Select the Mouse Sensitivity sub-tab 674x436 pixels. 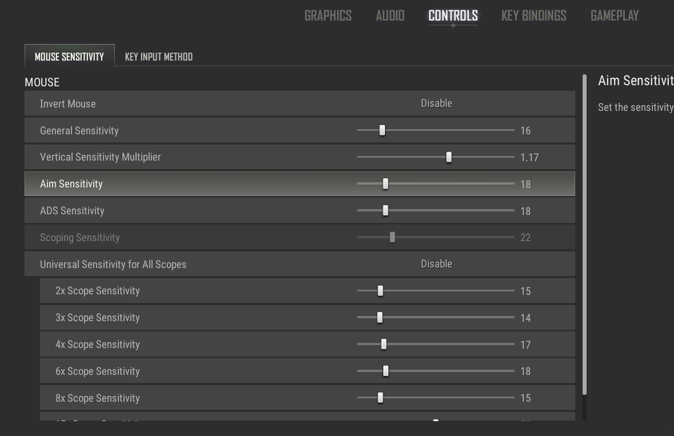(70, 55)
